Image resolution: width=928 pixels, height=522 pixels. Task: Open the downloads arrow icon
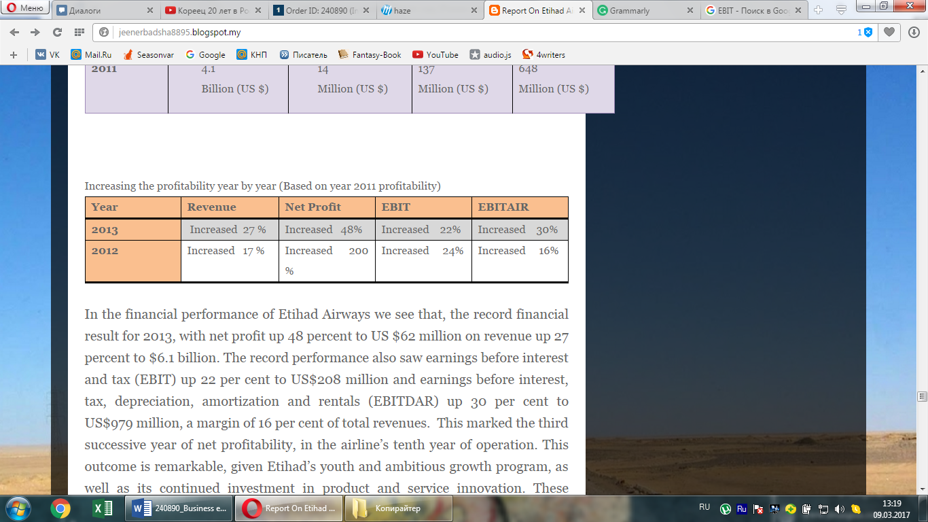coord(913,32)
